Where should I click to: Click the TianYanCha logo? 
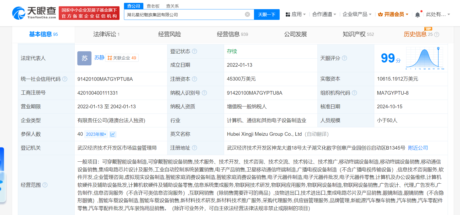(x=34, y=13)
